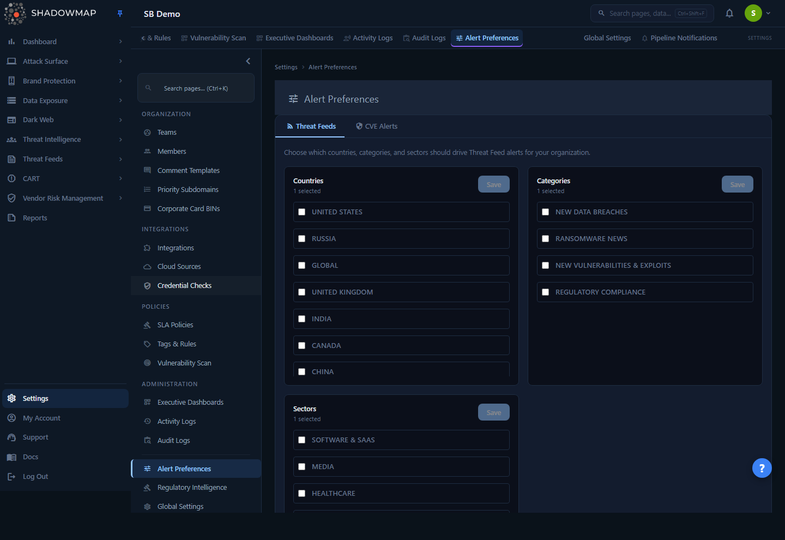Click the settings Search pages (Ctrl+K) box

point(196,88)
